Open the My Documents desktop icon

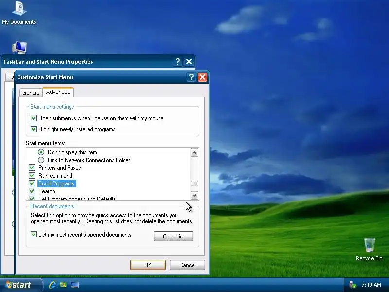(x=19, y=13)
